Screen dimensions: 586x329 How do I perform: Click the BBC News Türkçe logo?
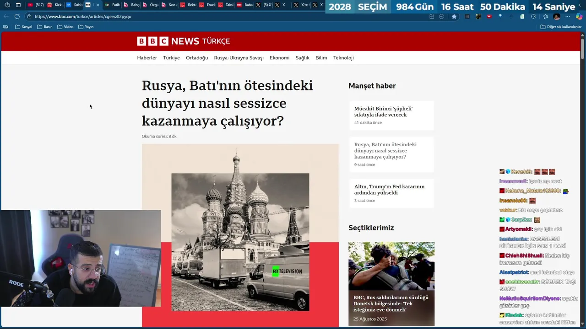(183, 41)
